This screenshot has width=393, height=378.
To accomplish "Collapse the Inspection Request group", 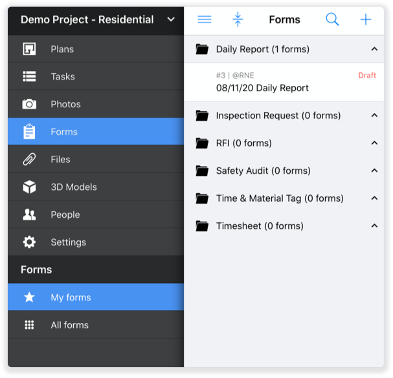I will point(374,116).
